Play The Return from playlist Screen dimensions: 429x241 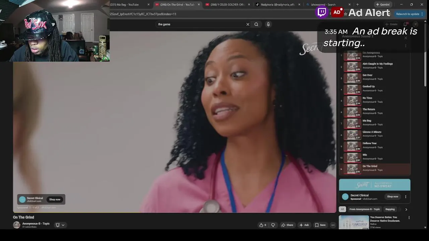pyautogui.click(x=375, y=112)
